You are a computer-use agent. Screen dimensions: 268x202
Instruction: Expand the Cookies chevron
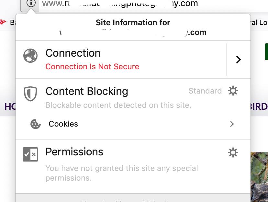(x=232, y=124)
